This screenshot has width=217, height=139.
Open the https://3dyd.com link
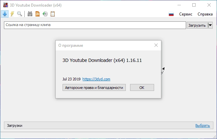point(96,79)
